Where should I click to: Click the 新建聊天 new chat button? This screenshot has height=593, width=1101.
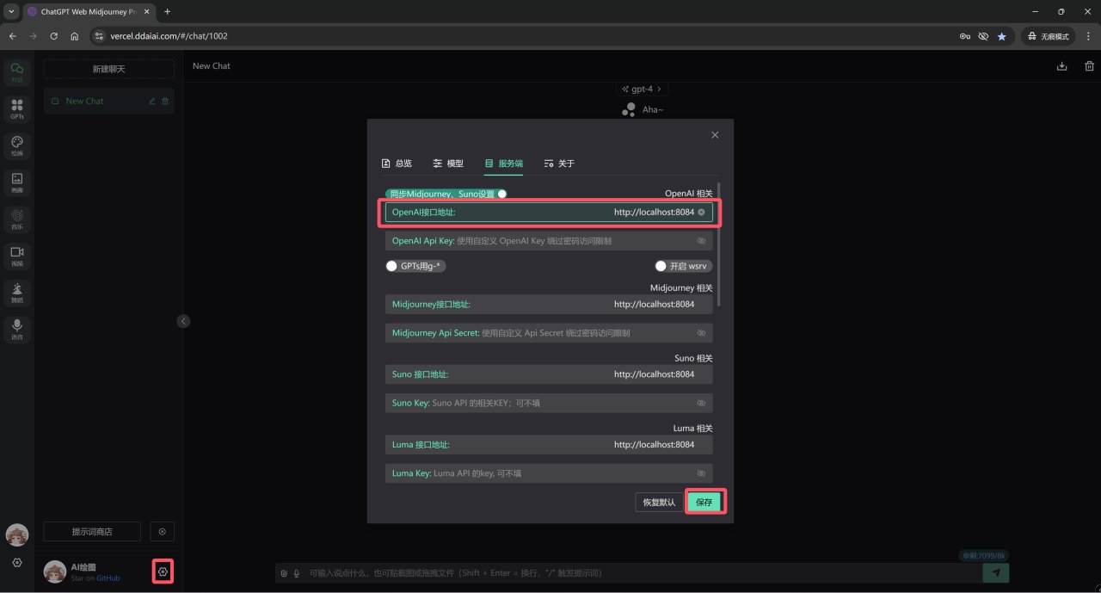(x=108, y=69)
